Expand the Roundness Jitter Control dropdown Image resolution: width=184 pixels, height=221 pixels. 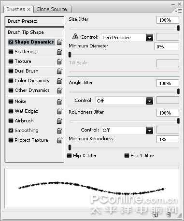pos(149,131)
